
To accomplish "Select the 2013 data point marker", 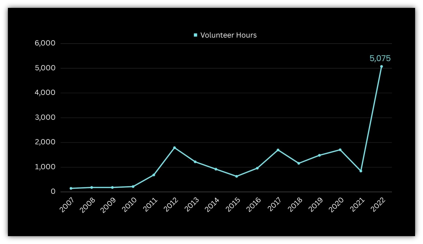I will click(x=195, y=162).
